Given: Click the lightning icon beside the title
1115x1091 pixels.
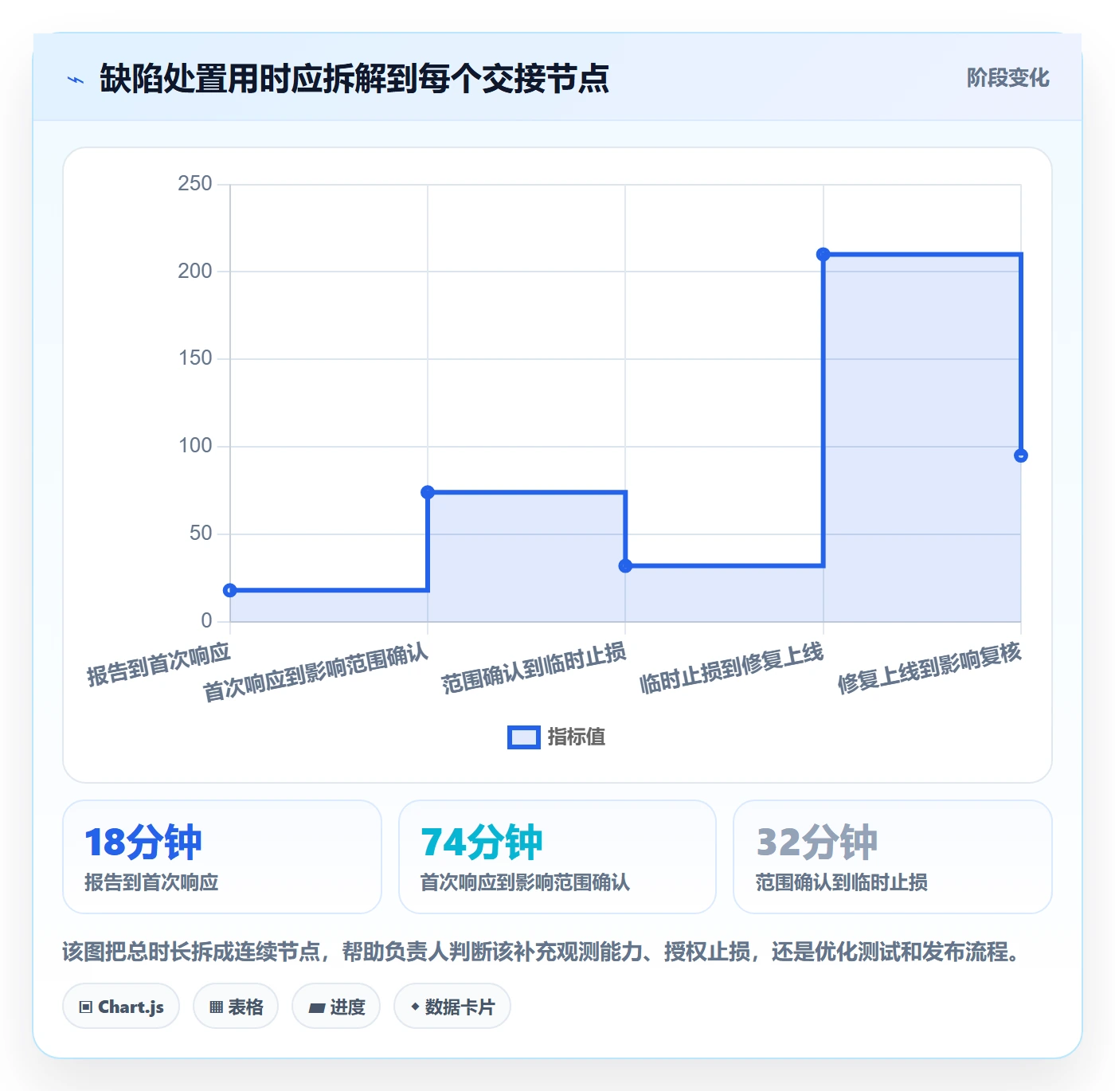Looking at the screenshot, I should tap(76, 80).
